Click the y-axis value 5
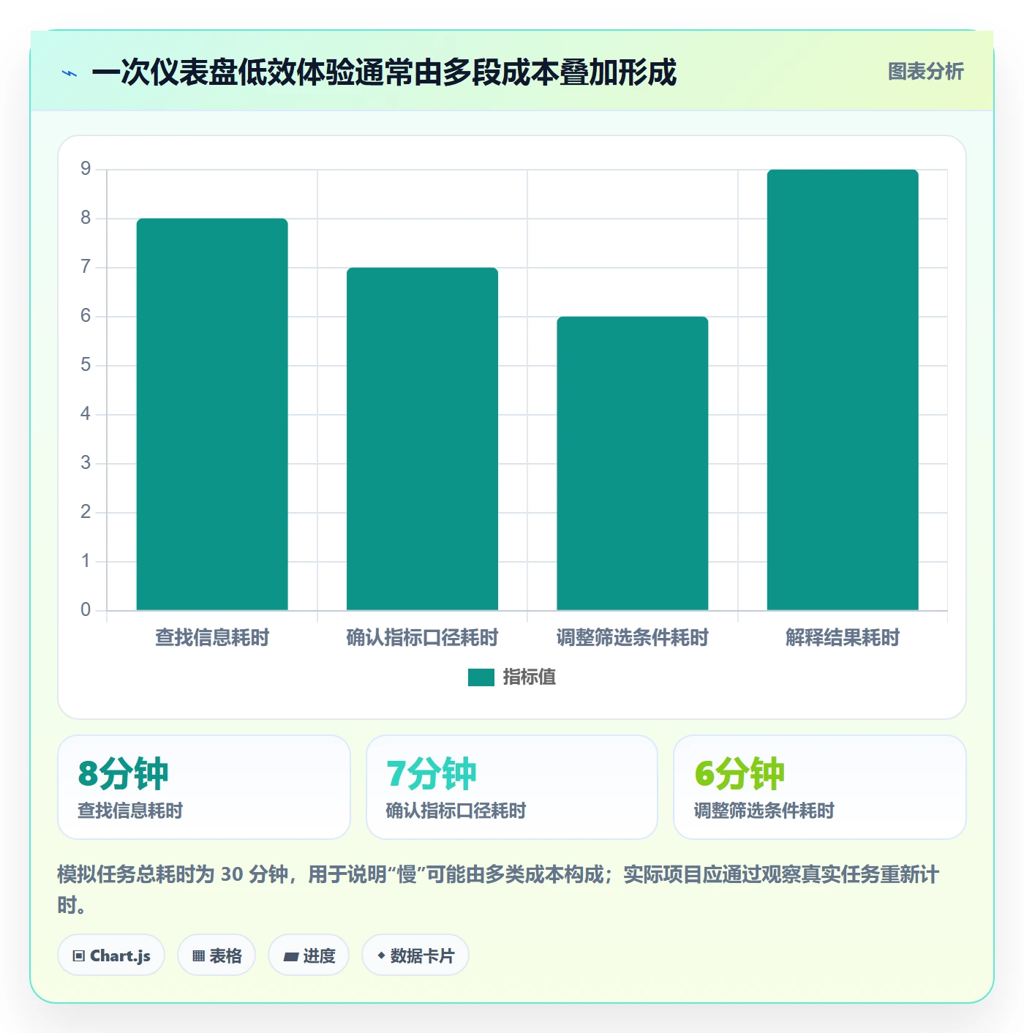Image resolution: width=1024 pixels, height=1033 pixels. tap(86, 365)
